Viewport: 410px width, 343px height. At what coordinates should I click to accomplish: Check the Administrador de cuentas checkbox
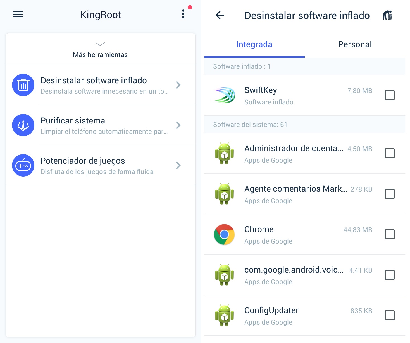click(x=389, y=153)
